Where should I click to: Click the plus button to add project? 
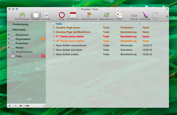click(x=10, y=106)
